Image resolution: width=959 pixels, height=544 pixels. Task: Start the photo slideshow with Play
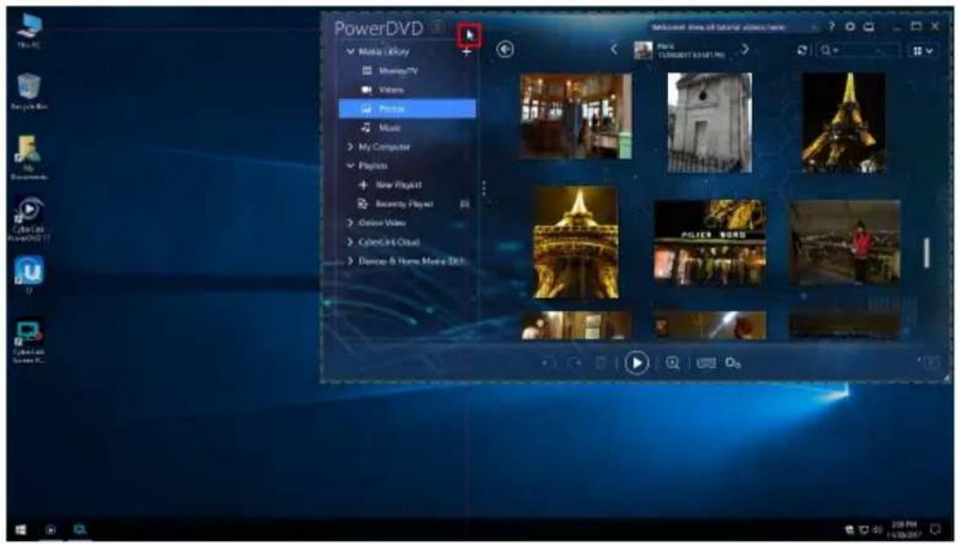636,363
